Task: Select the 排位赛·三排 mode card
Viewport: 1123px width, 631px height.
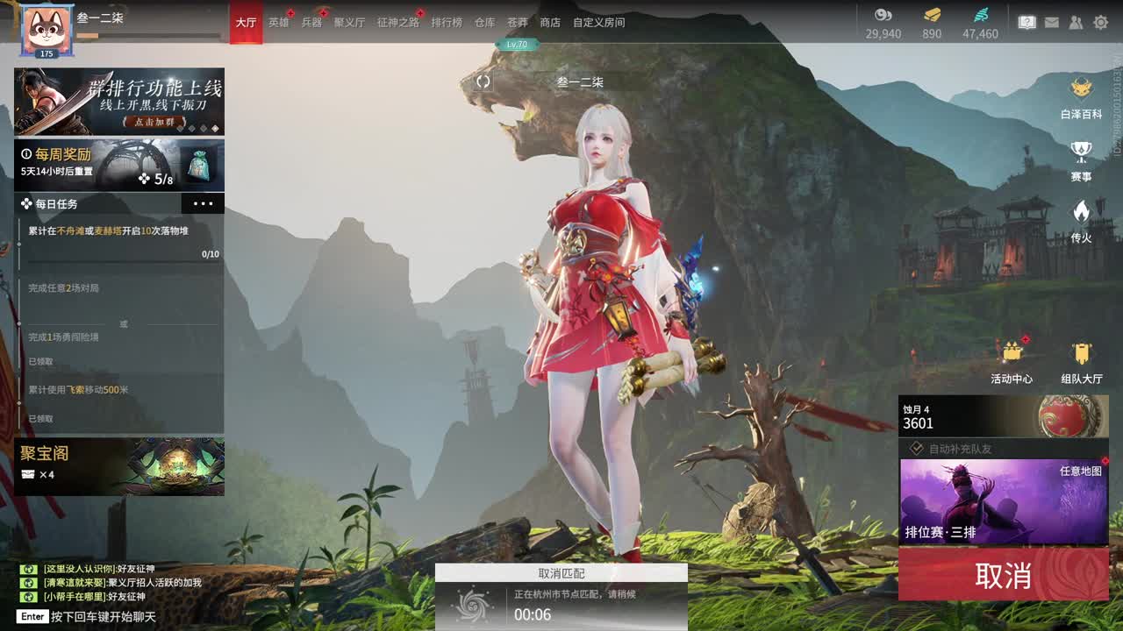Action: tap(1004, 502)
